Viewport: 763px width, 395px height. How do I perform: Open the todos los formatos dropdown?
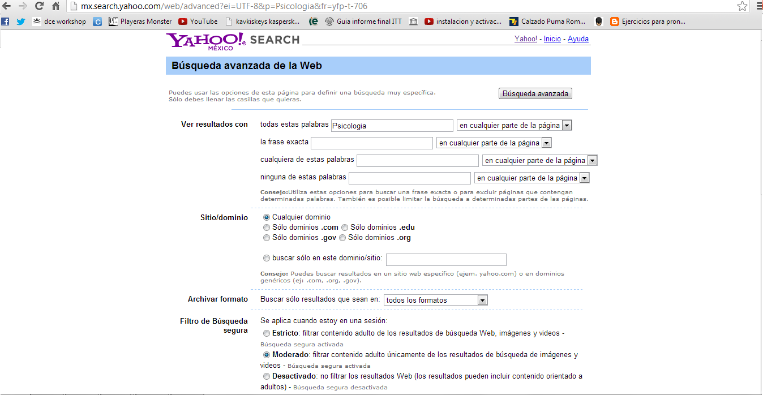click(435, 299)
